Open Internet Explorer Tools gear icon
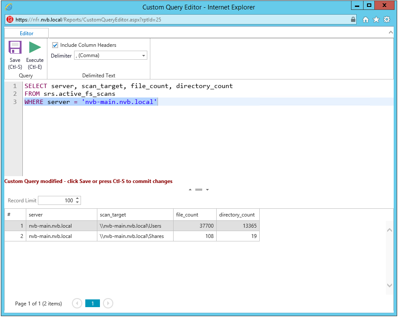The height and width of the screenshot is (317, 398). (387, 20)
